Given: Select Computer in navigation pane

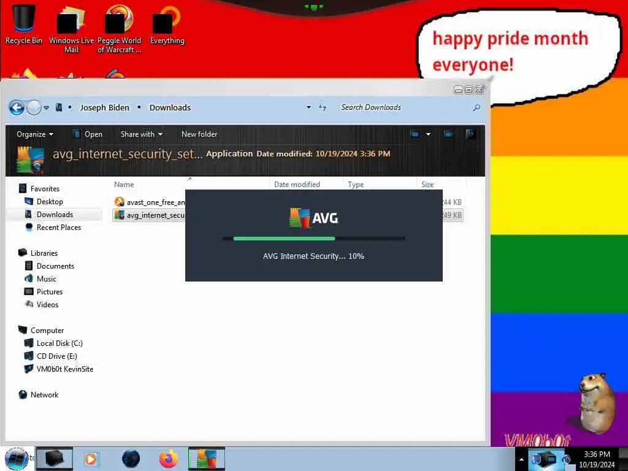Looking at the screenshot, I should (x=41, y=331).
